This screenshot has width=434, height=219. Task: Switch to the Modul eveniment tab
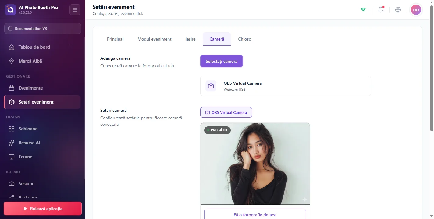155,39
